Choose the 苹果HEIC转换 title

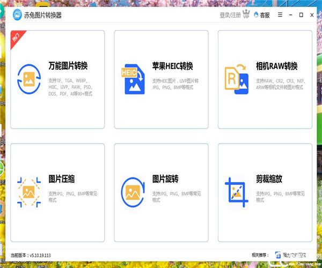172,66
